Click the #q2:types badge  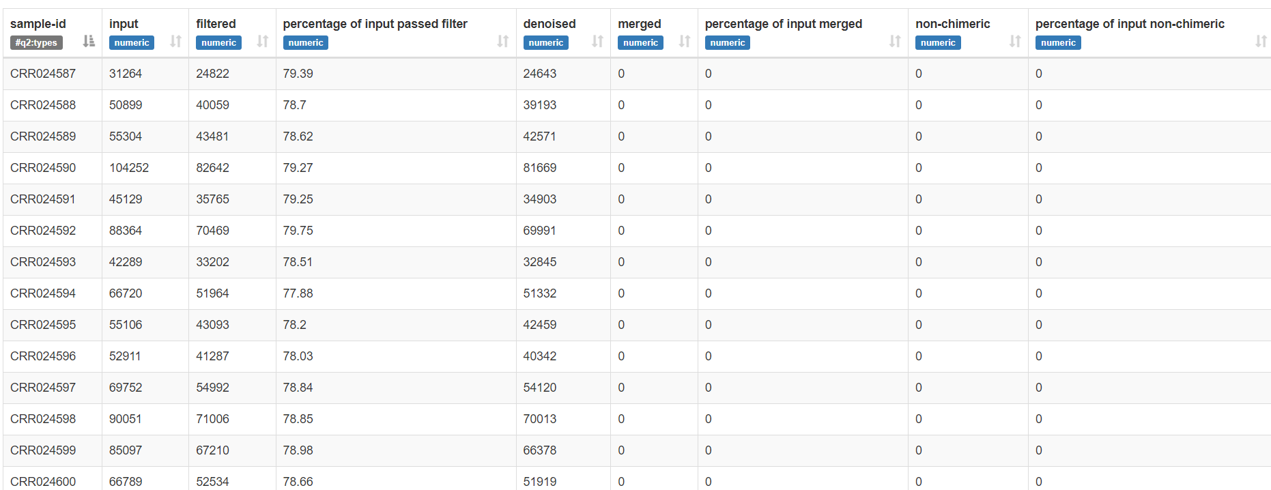(36, 43)
